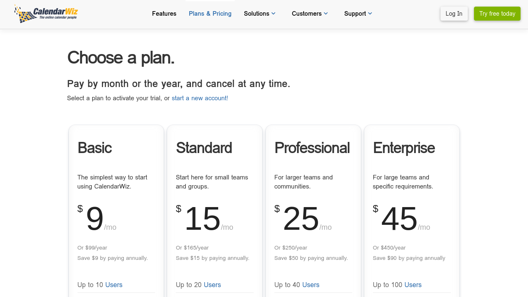528x297 pixels.
Task: Open the Features page
Action: pyautogui.click(x=164, y=14)
